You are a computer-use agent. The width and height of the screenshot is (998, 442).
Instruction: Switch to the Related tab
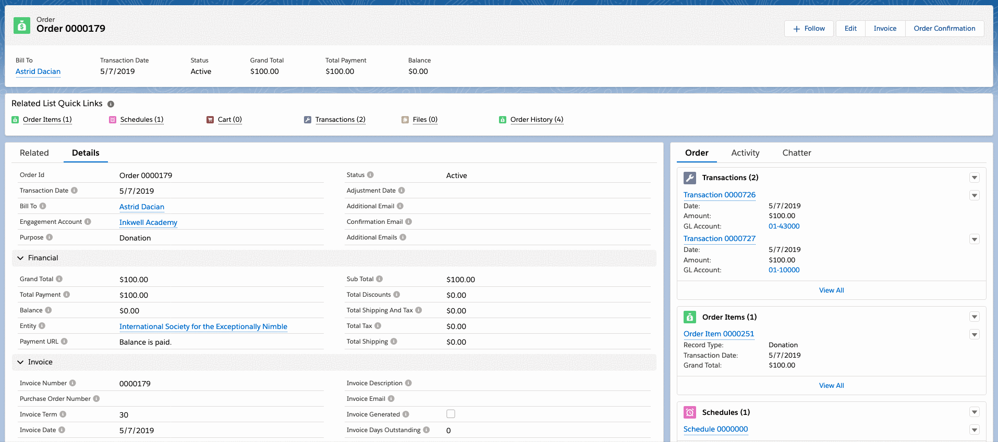tap(34, 153)
